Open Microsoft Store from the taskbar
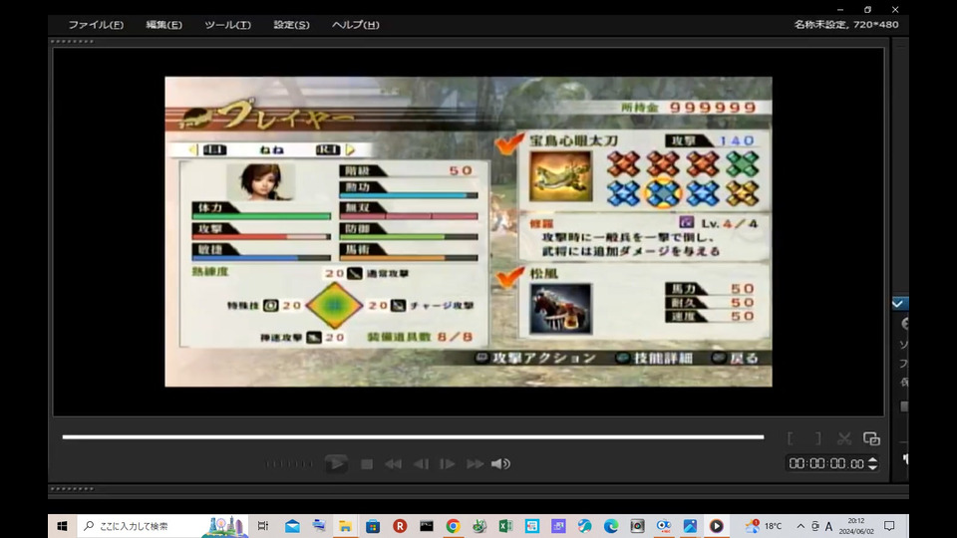957x538 pixels. [x=372, y=526]
